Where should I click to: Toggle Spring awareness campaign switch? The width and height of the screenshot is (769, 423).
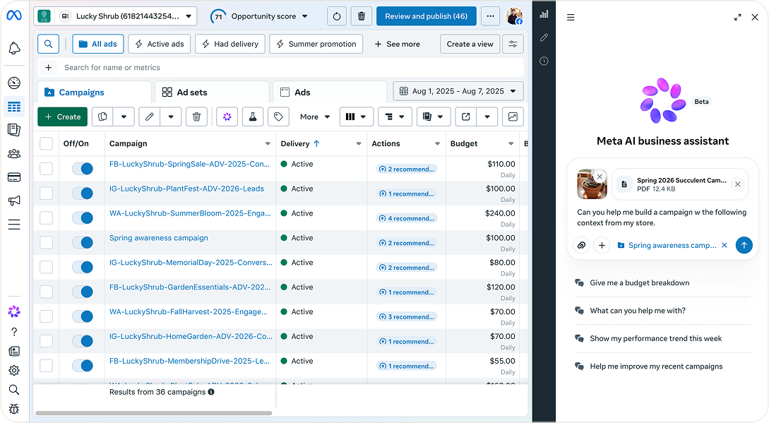tap(83, 242)
